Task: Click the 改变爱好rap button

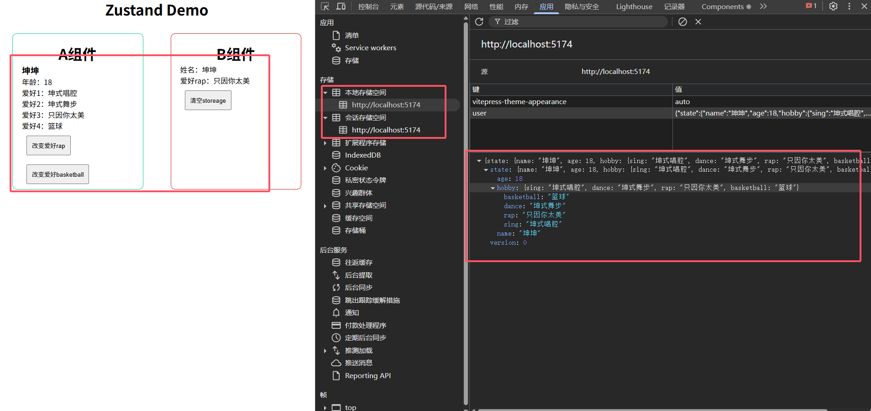Action: (48, 146)
